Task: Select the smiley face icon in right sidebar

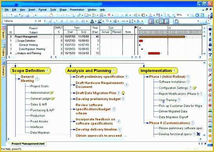Action: coord(210,60)
